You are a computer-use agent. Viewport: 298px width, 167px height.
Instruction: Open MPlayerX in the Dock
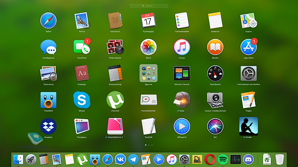click(159, 160)
